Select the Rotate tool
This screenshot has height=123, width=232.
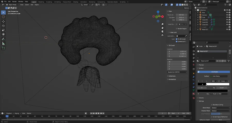pos(3,26)
